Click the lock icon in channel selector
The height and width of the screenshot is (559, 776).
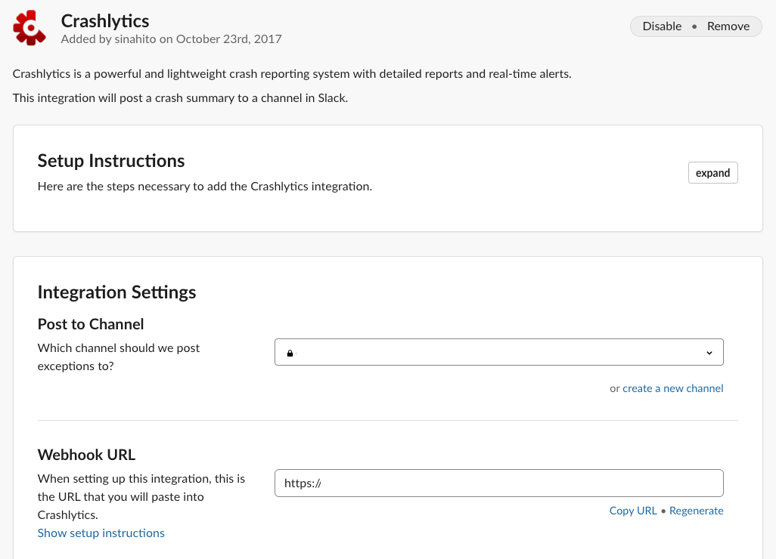tap(290, 353)
